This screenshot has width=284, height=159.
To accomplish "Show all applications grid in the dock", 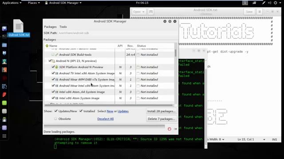I will click(x=4, y=136).
